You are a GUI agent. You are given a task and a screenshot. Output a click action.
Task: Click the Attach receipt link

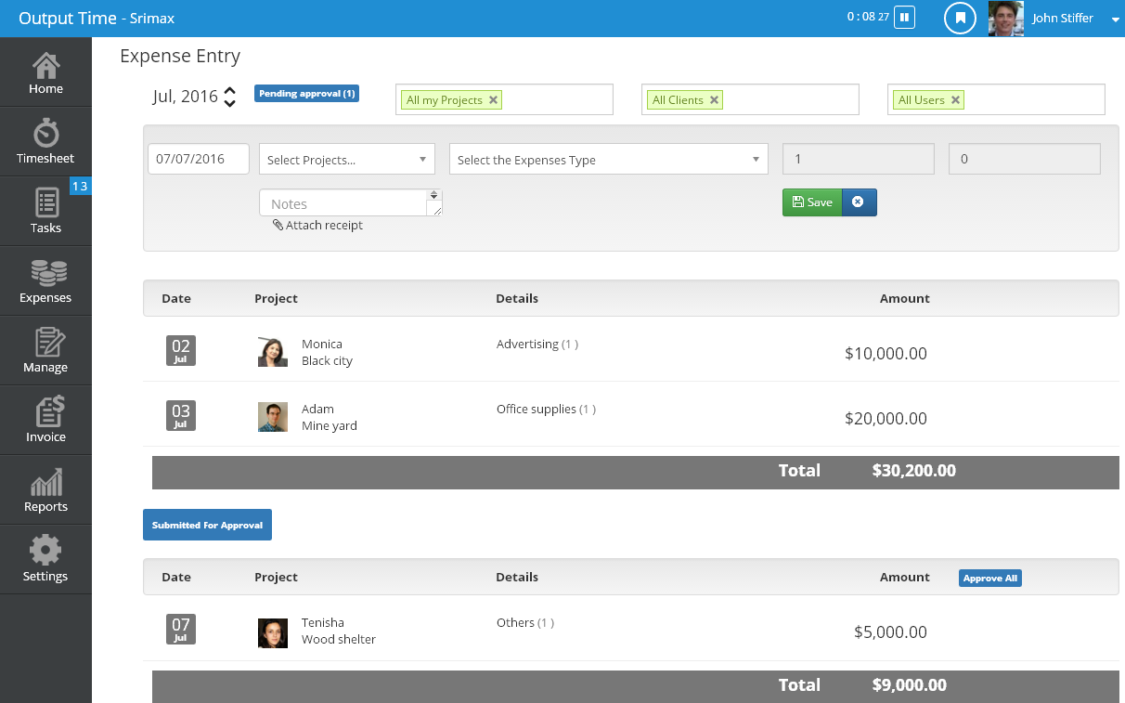click(x=318, y=225)
